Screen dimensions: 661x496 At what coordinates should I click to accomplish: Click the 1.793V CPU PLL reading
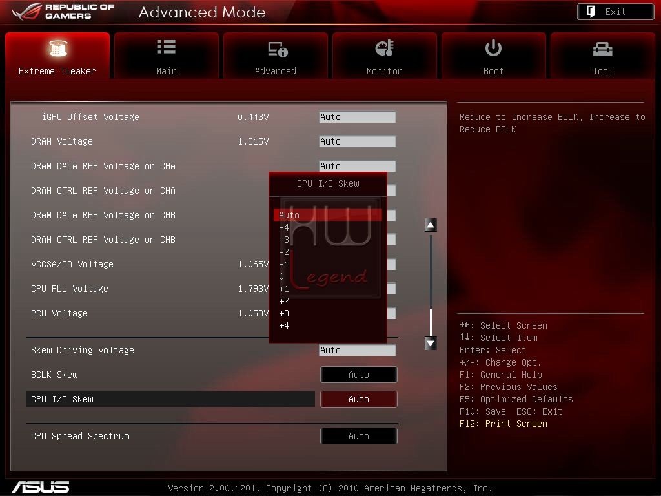[253, 289]
